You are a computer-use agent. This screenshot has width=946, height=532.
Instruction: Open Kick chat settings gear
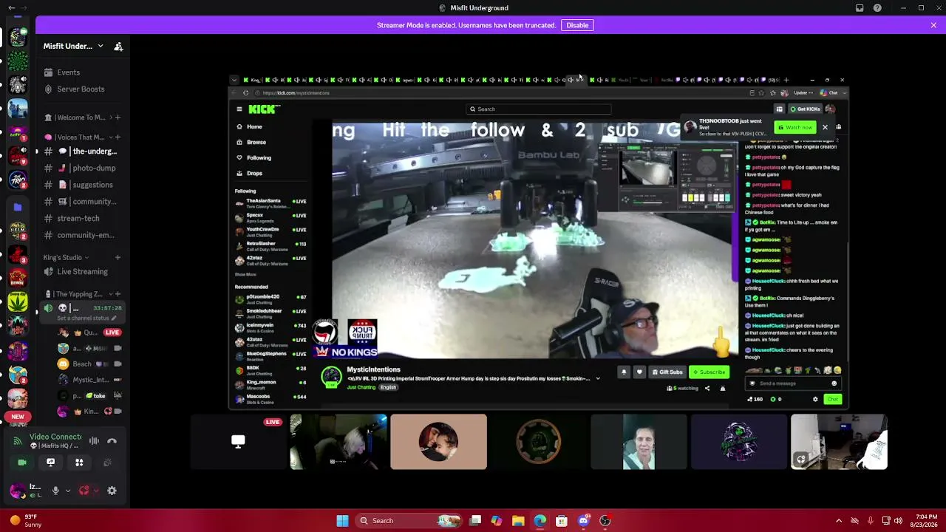(815, 400)
